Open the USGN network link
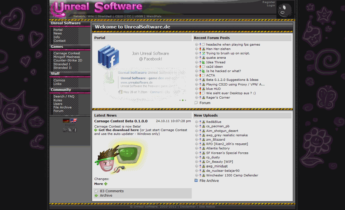The height and width of the screenshot is (210, 345). pos(139,16)
